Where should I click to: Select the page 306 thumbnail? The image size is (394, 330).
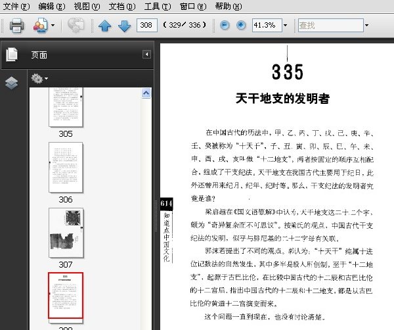tap(66, 168)
